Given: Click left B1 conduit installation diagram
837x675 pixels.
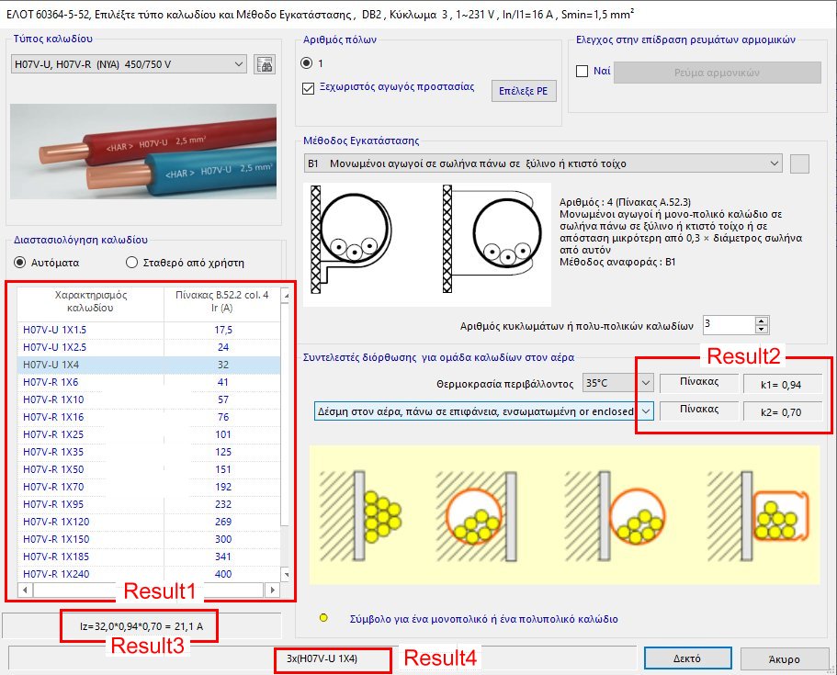Looking at the screenshot, I should 351,240.
